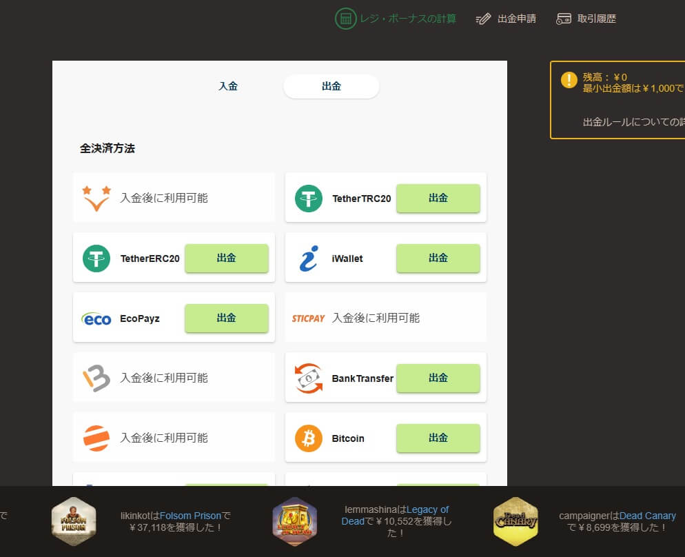The image size is (685, 557).
Task: Click STICPAY's 入金後に利用可能 text
Action: coord(376,318)
